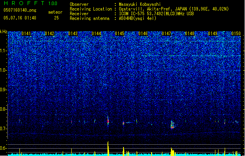The image size is (245, 156).
Task: Click the 0148 time marker
Action: (190, 34)
